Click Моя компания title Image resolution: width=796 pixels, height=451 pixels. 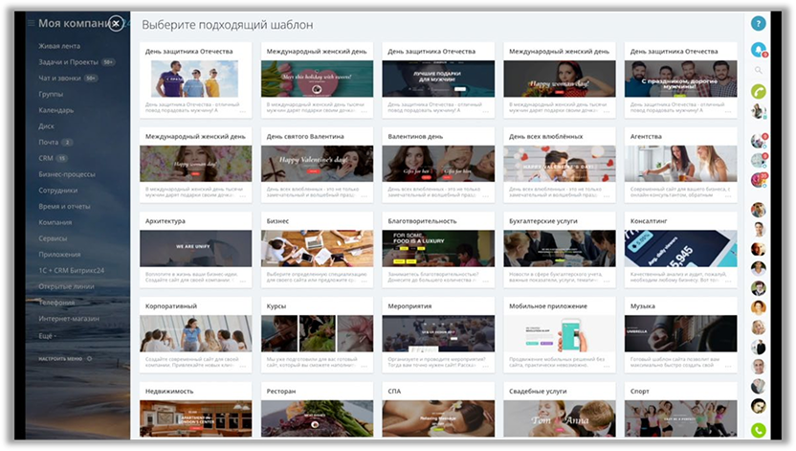pyautogui.click(x=74, y=23)
